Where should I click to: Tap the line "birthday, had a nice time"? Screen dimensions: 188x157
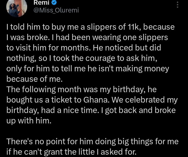pyautogui.click(x=91, y=110)
